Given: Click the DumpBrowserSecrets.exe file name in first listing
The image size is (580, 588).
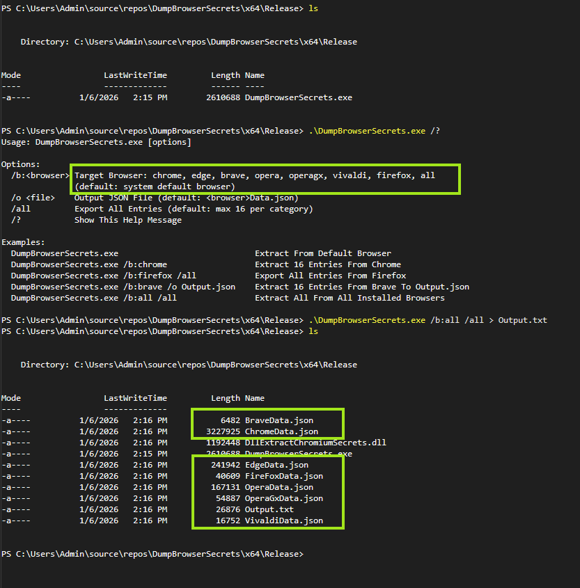Looking at the screenshot, I should click(298, 97).
